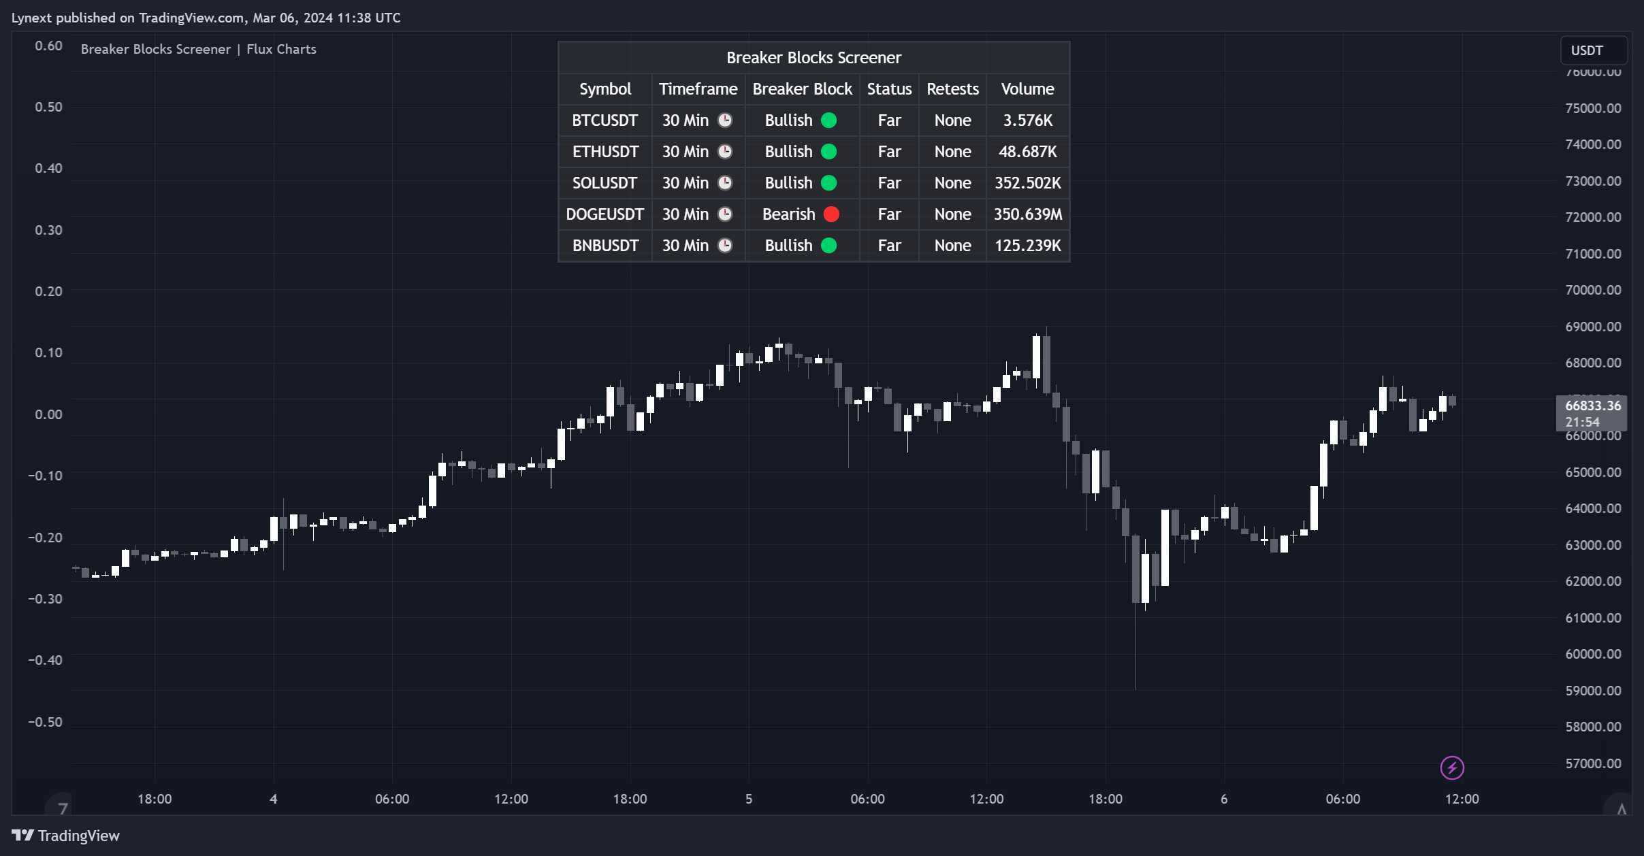Click the published on TradingView.com header text
Screen dimensions: 1644x856
point(206,18)
